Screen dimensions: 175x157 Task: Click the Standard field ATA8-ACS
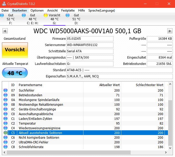click(x=120, y=70)
